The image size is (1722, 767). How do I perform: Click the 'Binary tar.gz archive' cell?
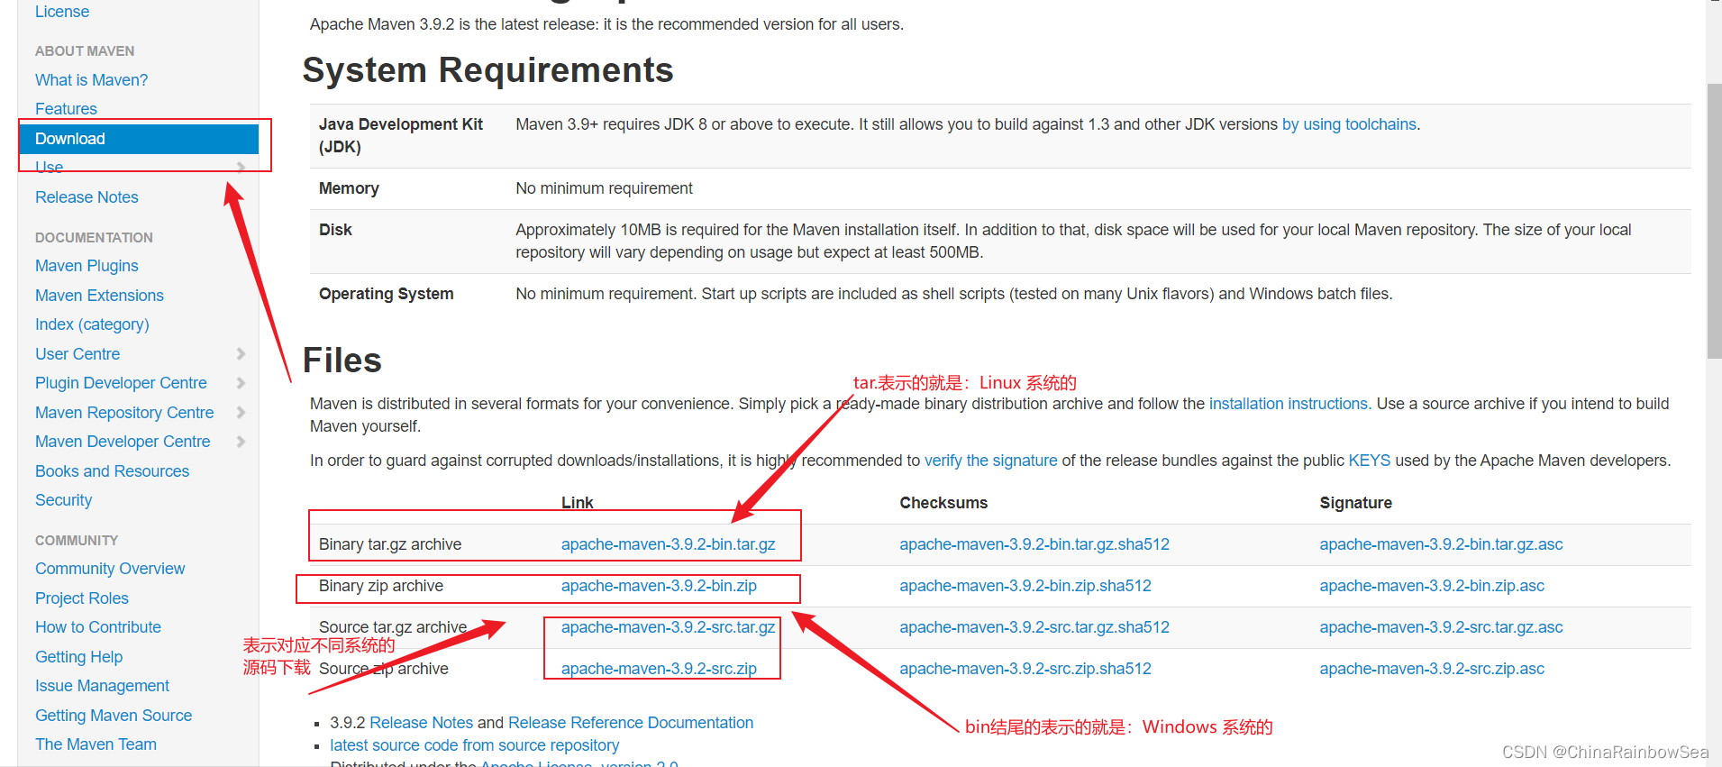click(390, 544)
